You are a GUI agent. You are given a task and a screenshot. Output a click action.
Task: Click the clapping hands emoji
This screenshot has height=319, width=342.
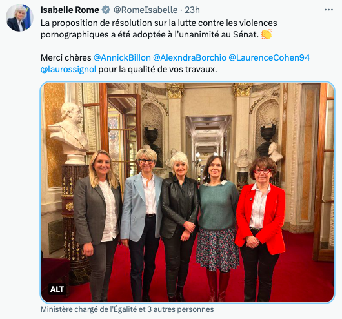coord(267,34)
